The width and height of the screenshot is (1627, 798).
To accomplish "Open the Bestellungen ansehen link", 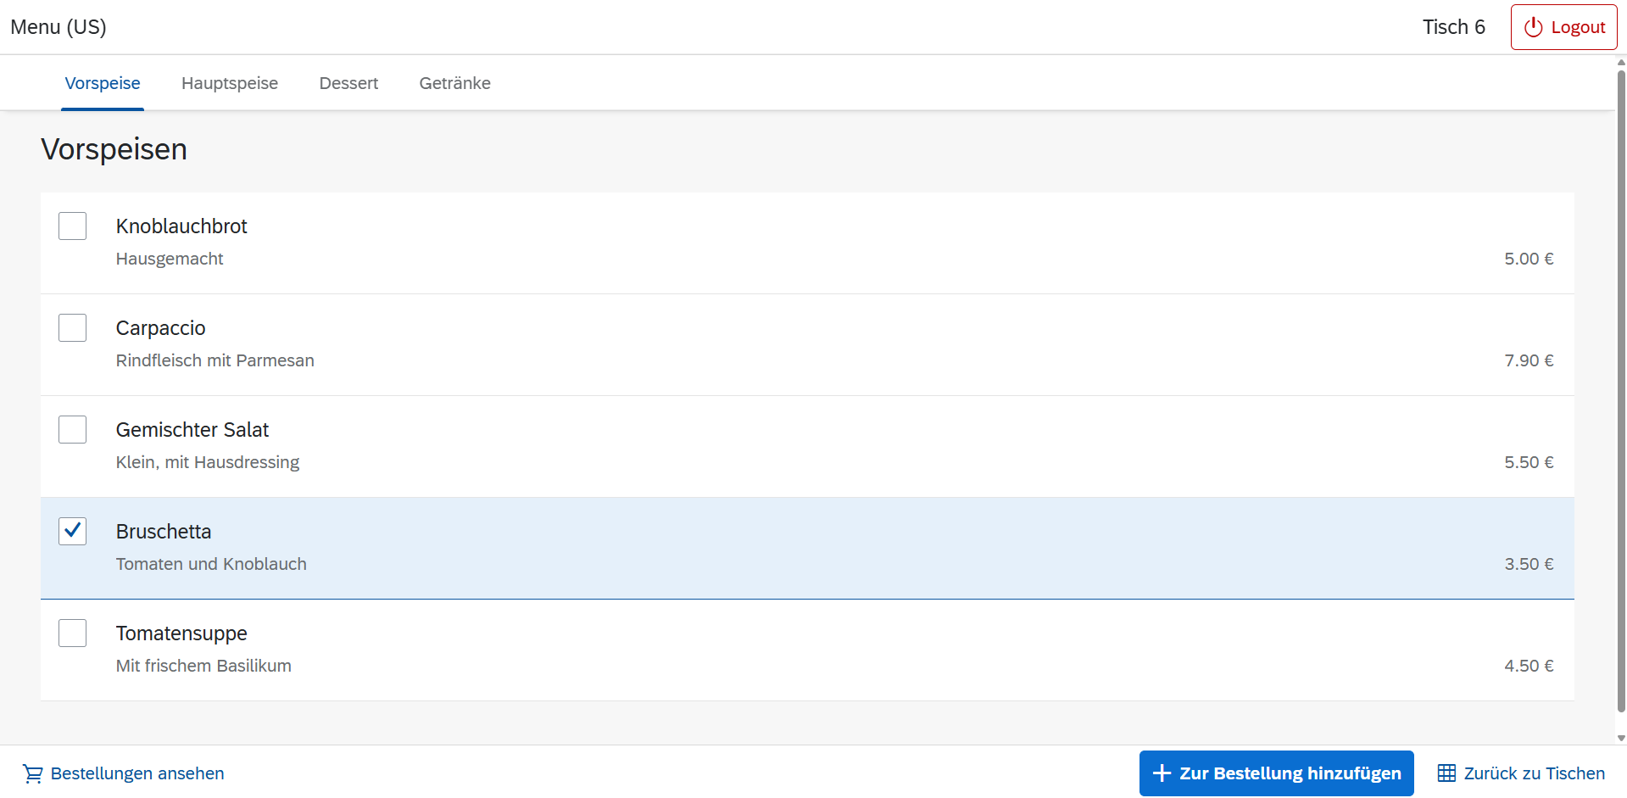I will click(137, 773).
